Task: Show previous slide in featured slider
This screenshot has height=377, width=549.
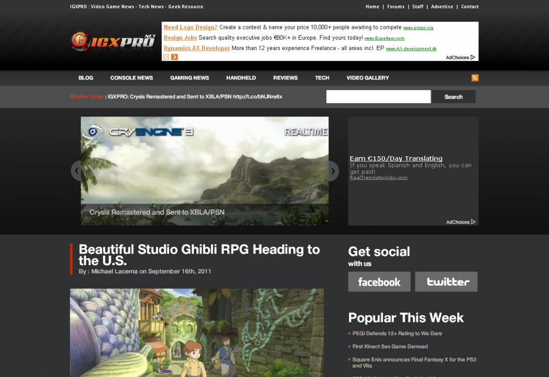Action: pos(76,171)
